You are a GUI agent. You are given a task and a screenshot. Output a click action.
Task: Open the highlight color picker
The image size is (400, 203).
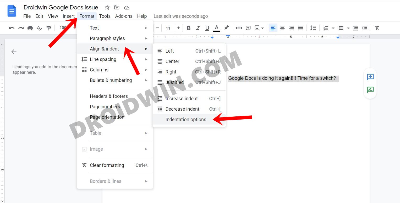coord(227,28)
